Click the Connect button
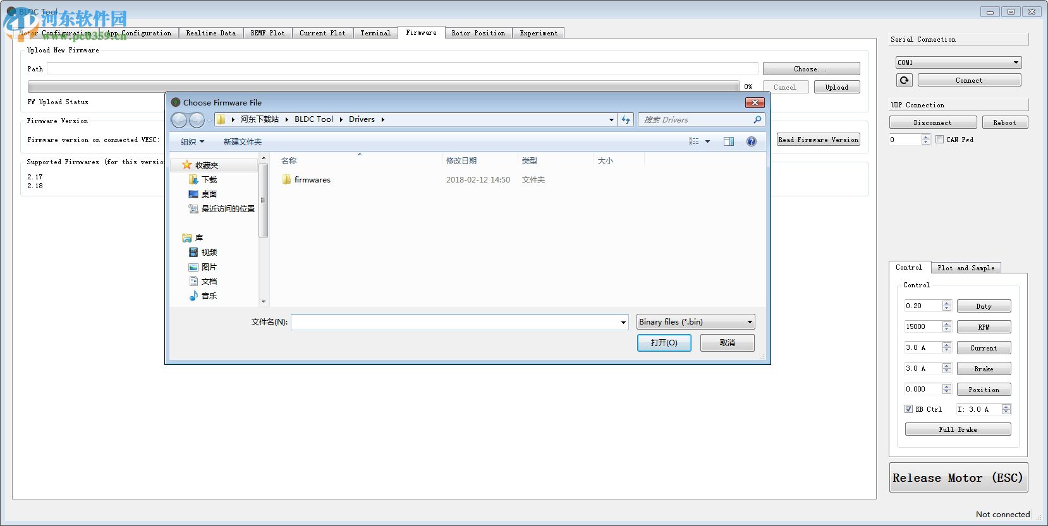This screenshot has height=526, width=1048. point(969,80)
